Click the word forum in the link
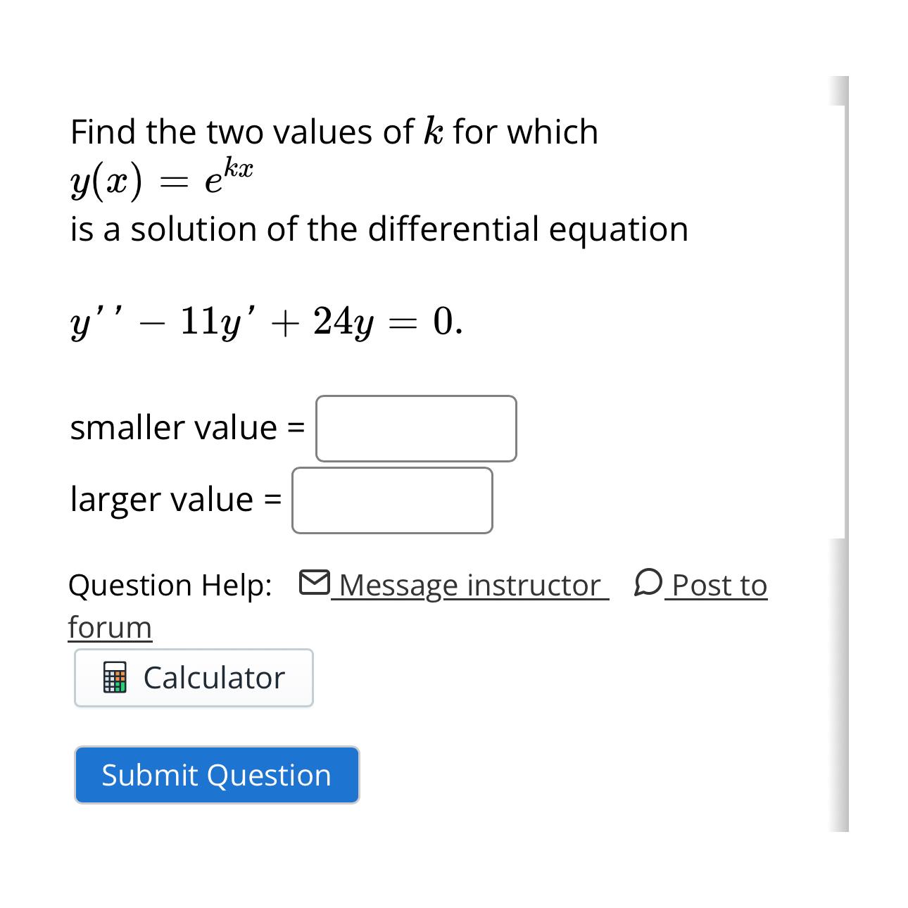The height and width of the screenshot is (908, 908). coord(110,627)
